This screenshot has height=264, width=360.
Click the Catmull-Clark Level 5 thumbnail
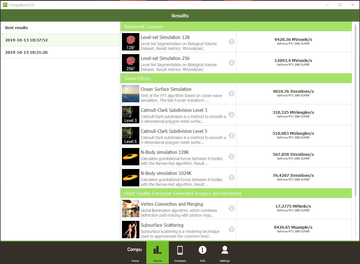[131, 136]
